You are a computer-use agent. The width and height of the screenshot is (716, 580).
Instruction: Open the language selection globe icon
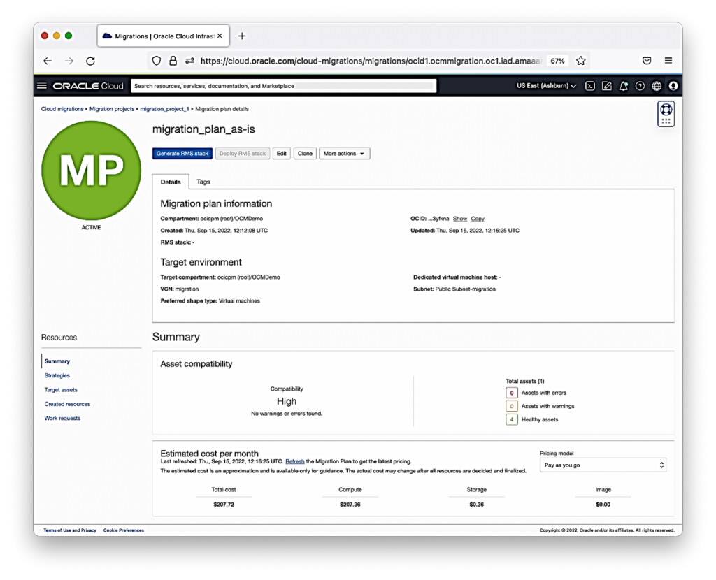[656, 85]
